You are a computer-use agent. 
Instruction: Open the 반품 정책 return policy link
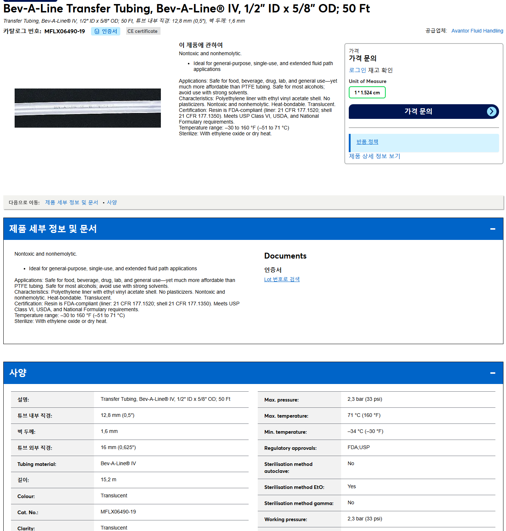coord(367,142)
